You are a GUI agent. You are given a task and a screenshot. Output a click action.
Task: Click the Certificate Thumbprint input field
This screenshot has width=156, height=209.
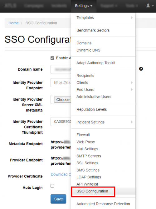coord(61,122)
